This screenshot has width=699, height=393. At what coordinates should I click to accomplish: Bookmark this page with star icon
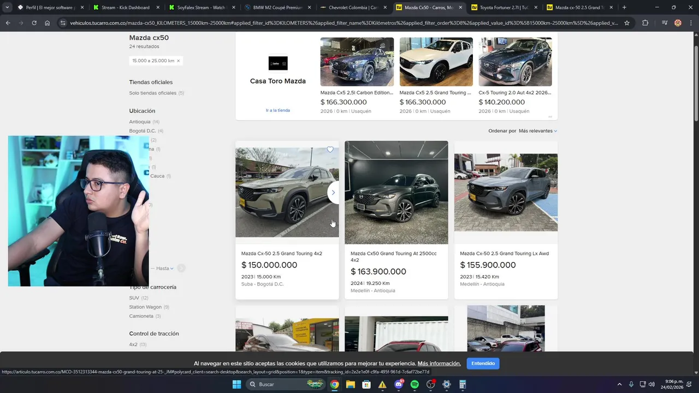click(627, 23)
